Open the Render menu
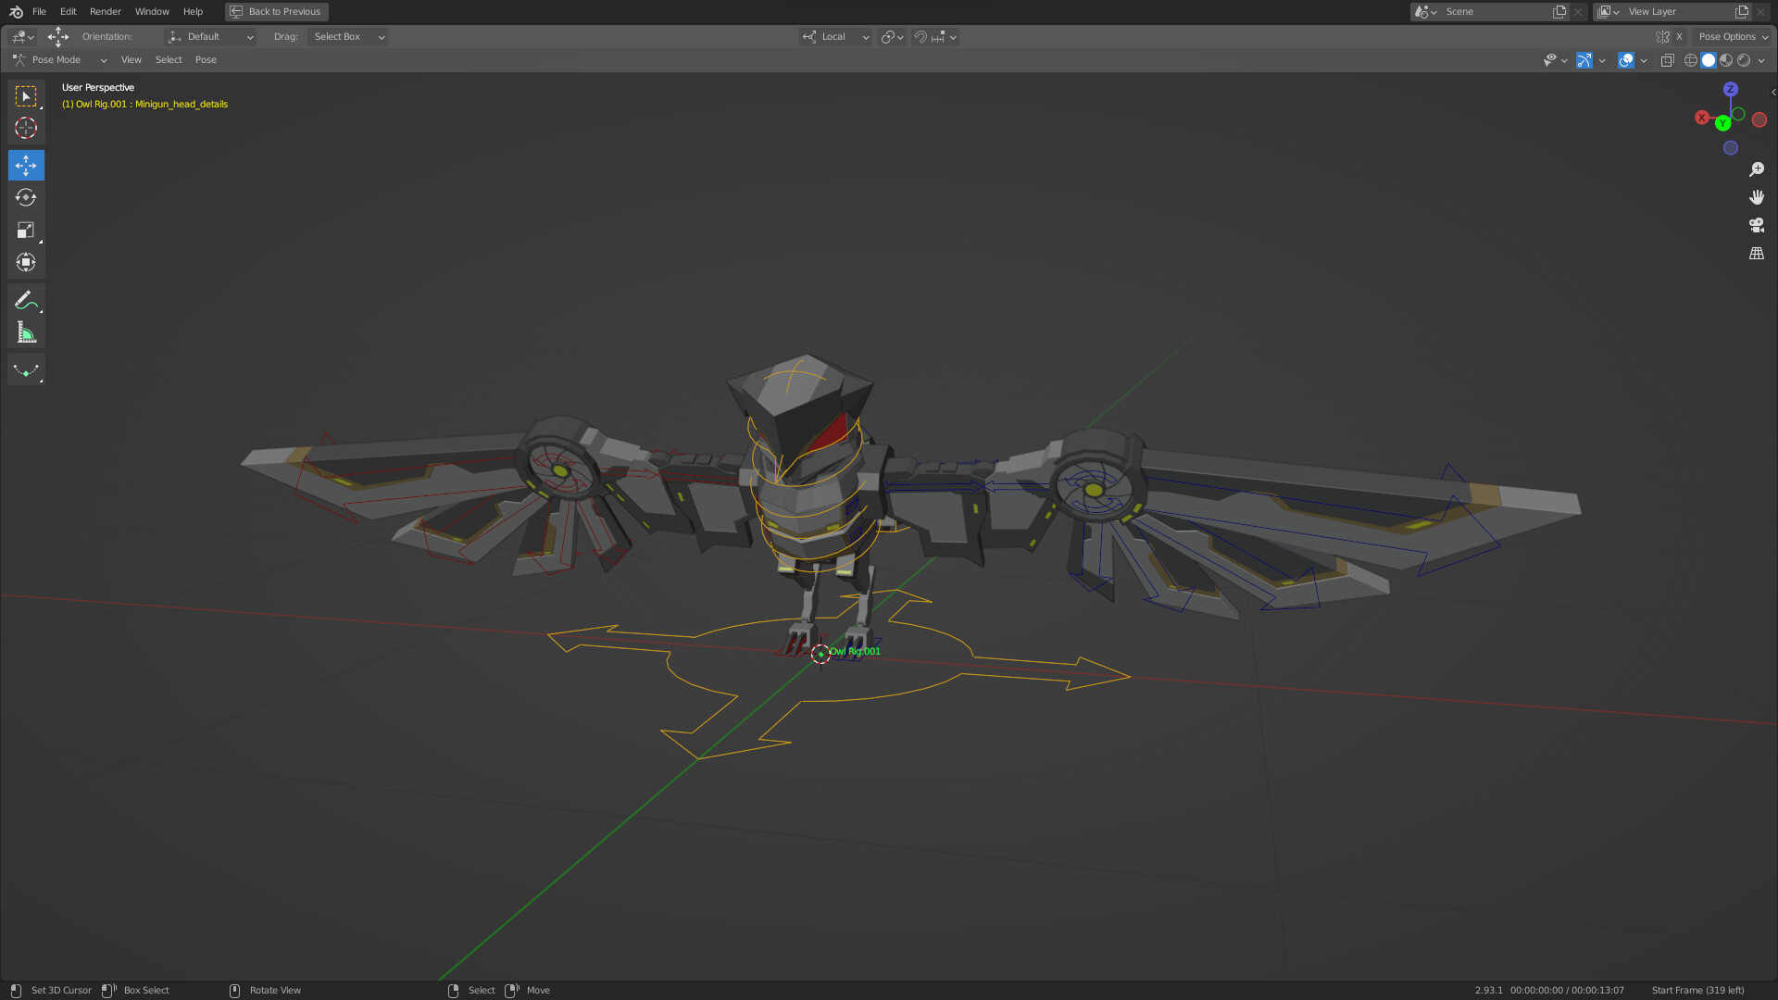 105,12
